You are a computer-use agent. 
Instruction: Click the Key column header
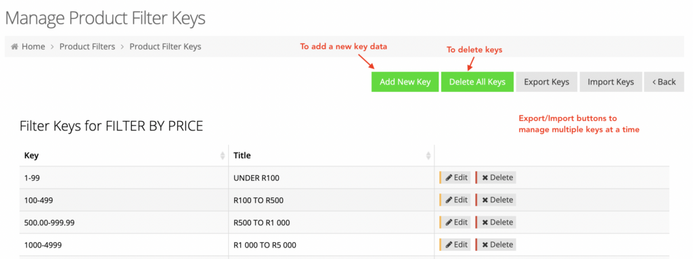(x=124, y=156)
